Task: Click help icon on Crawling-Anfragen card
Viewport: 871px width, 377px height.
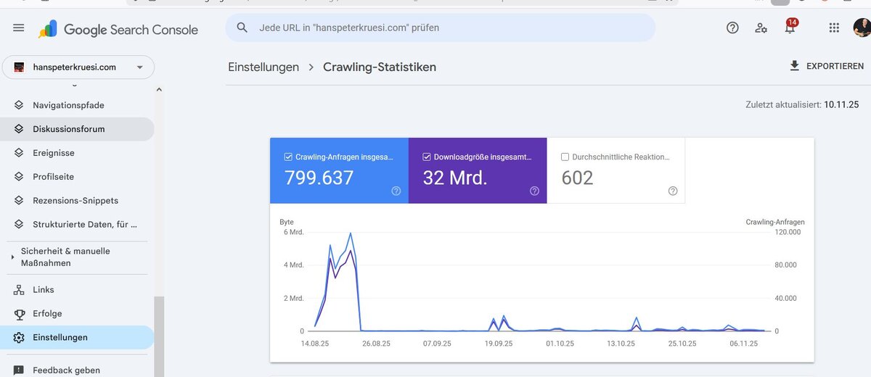Action: click(396, 191)
